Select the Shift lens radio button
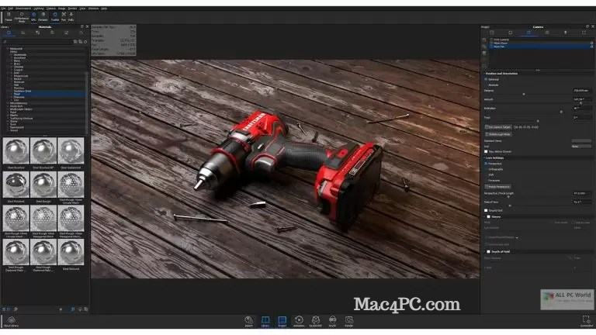The image size is (596, 335). (486, 174)
